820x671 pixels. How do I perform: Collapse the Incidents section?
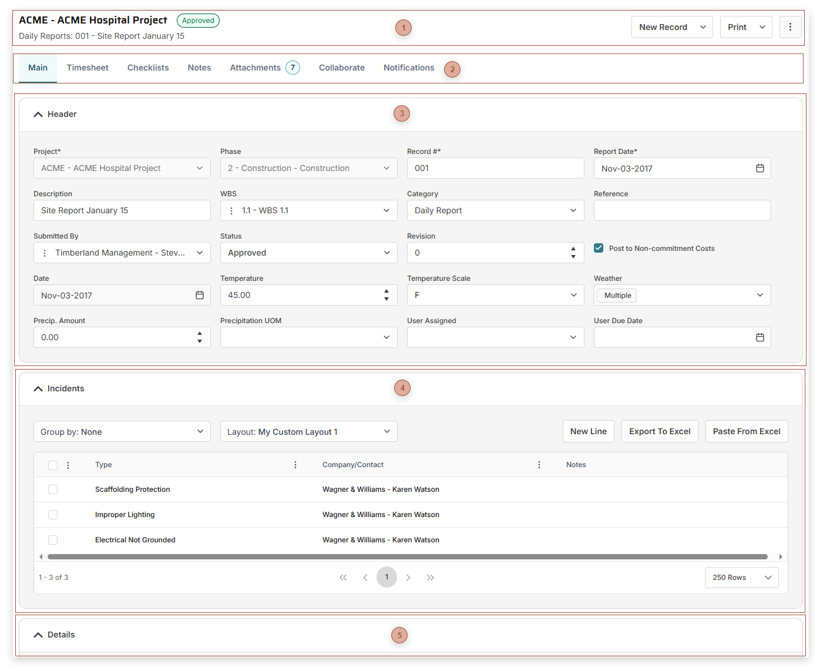tap(38, 389)
